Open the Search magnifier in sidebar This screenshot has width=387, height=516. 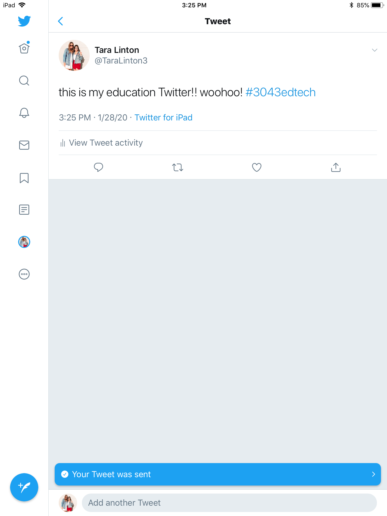click(x=24, y=81)
